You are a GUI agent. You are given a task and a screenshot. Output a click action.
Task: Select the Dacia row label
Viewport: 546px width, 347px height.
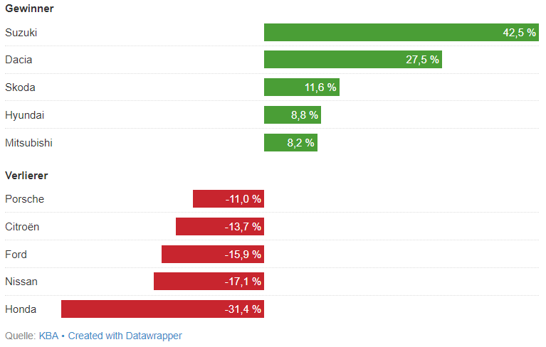tap(19, 60)
